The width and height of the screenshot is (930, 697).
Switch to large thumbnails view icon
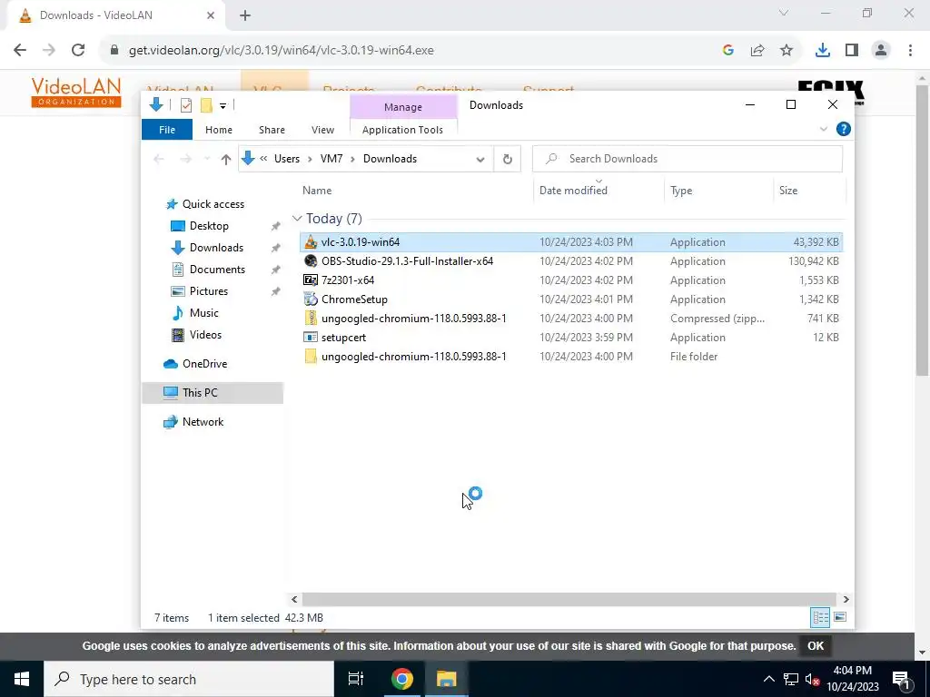point(840,617)
